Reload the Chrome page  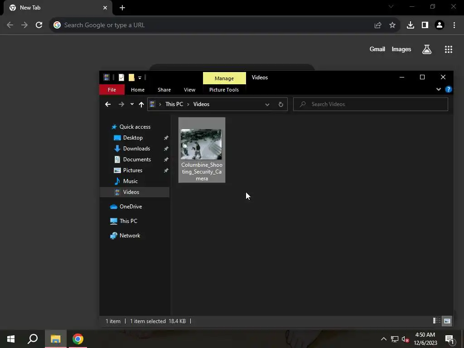point(39,25)
